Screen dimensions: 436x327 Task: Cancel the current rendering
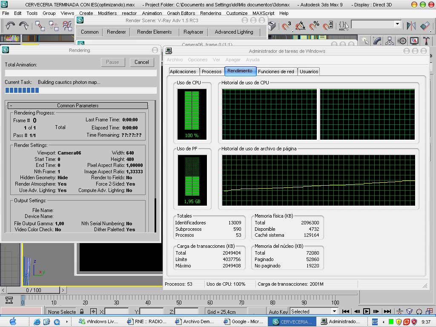point(142,62)
